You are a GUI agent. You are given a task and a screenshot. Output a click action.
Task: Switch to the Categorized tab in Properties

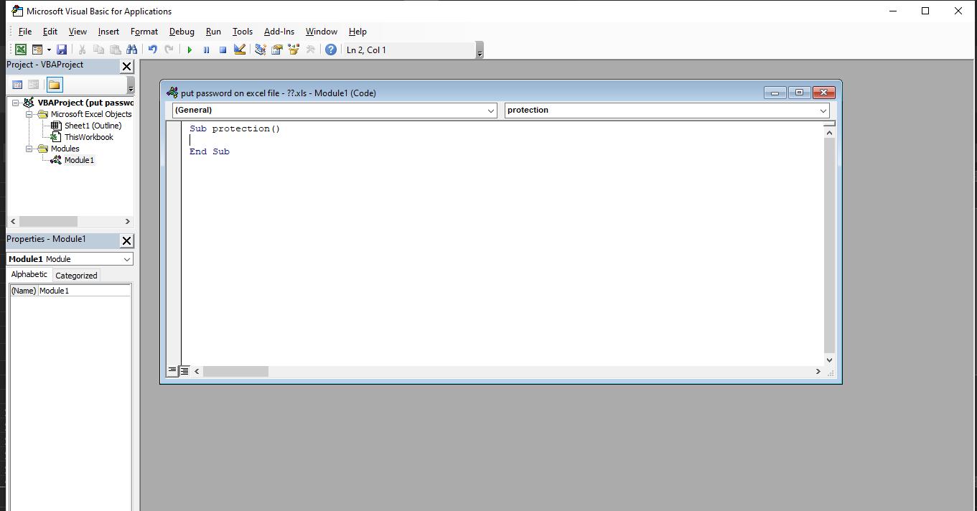(x=75, y=275)
